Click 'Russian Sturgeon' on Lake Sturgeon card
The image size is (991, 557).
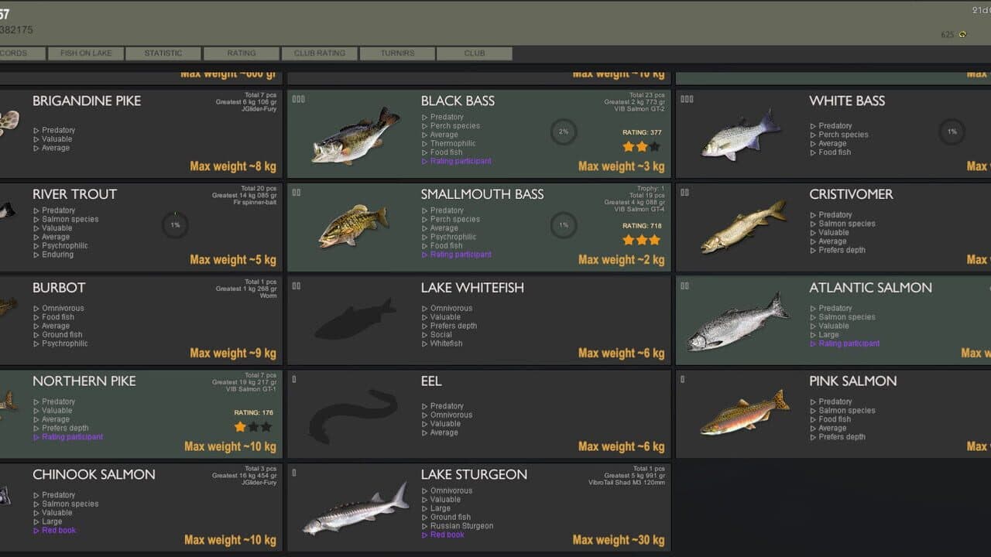(461, 526)
